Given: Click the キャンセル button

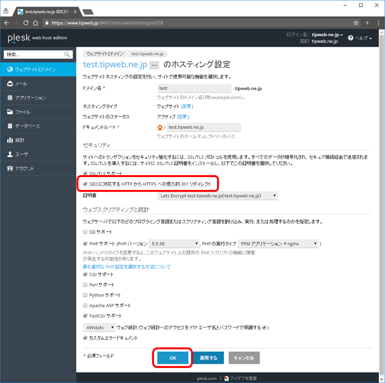Looking at the screenshot, I should pyautogui.click(x=244, y=357).
